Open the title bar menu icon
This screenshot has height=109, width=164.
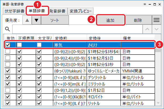pyautogui.click(x=145, y=4)
